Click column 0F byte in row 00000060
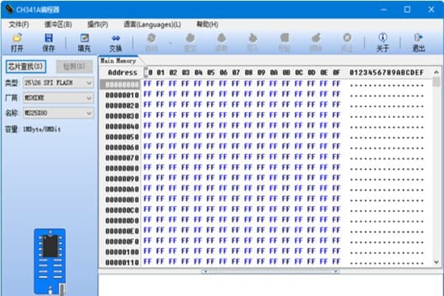 (x=336, y=147)
